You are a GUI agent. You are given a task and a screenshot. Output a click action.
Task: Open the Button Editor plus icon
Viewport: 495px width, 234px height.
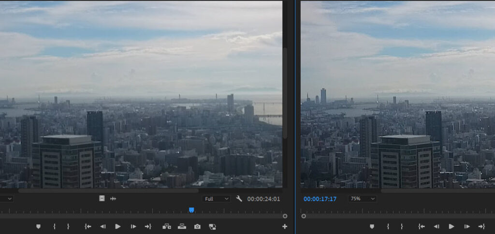tap(285, 226)
